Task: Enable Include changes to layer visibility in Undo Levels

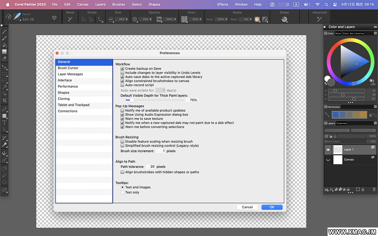Action: pos(123,73)
